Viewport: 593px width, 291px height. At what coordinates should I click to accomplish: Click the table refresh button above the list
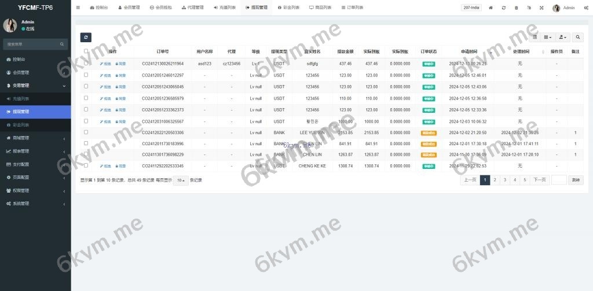coord(86,37)
